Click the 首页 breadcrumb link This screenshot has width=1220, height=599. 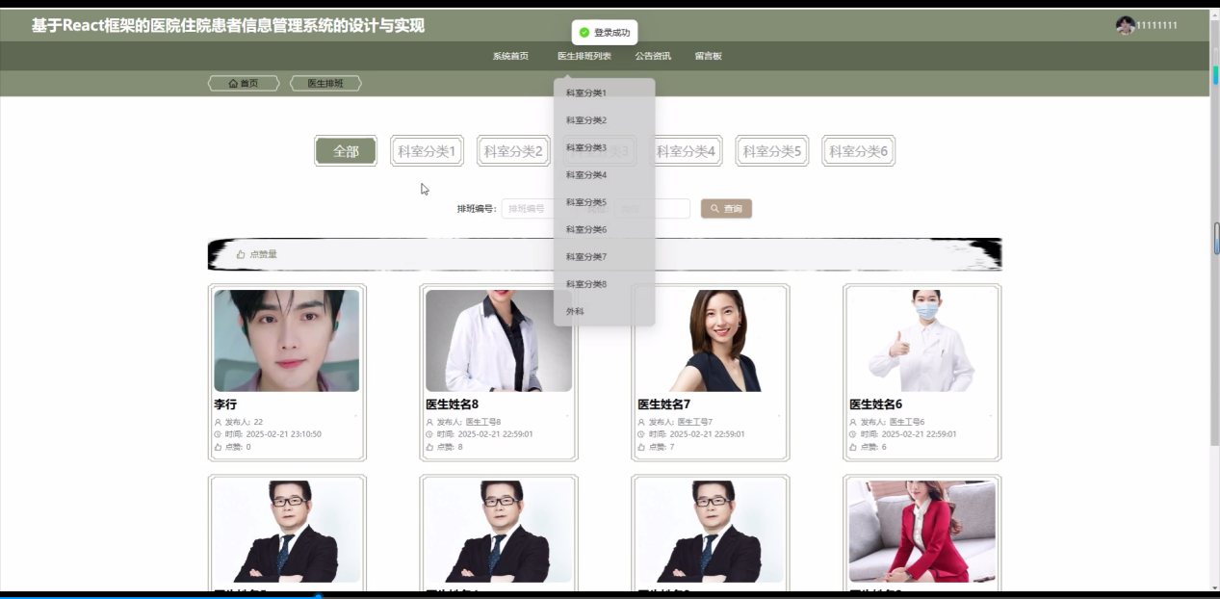coord(244,84)
